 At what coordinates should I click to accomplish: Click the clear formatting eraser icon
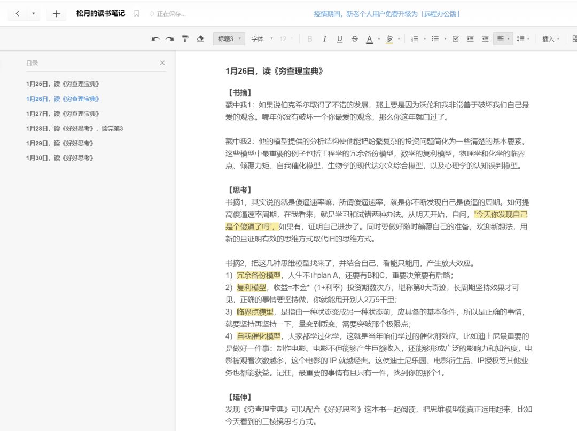[x=200, y=39]
